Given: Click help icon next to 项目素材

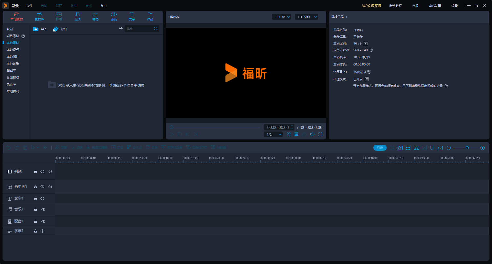Looking at the screenshot, I should 23,36.
